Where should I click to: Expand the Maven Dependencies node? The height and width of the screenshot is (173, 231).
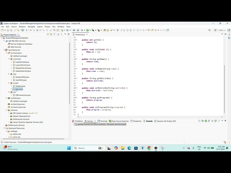click(9, 116)
